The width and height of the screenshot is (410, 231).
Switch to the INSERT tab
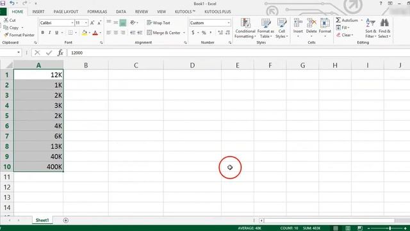pyautogui.click(x=38, y=12)
